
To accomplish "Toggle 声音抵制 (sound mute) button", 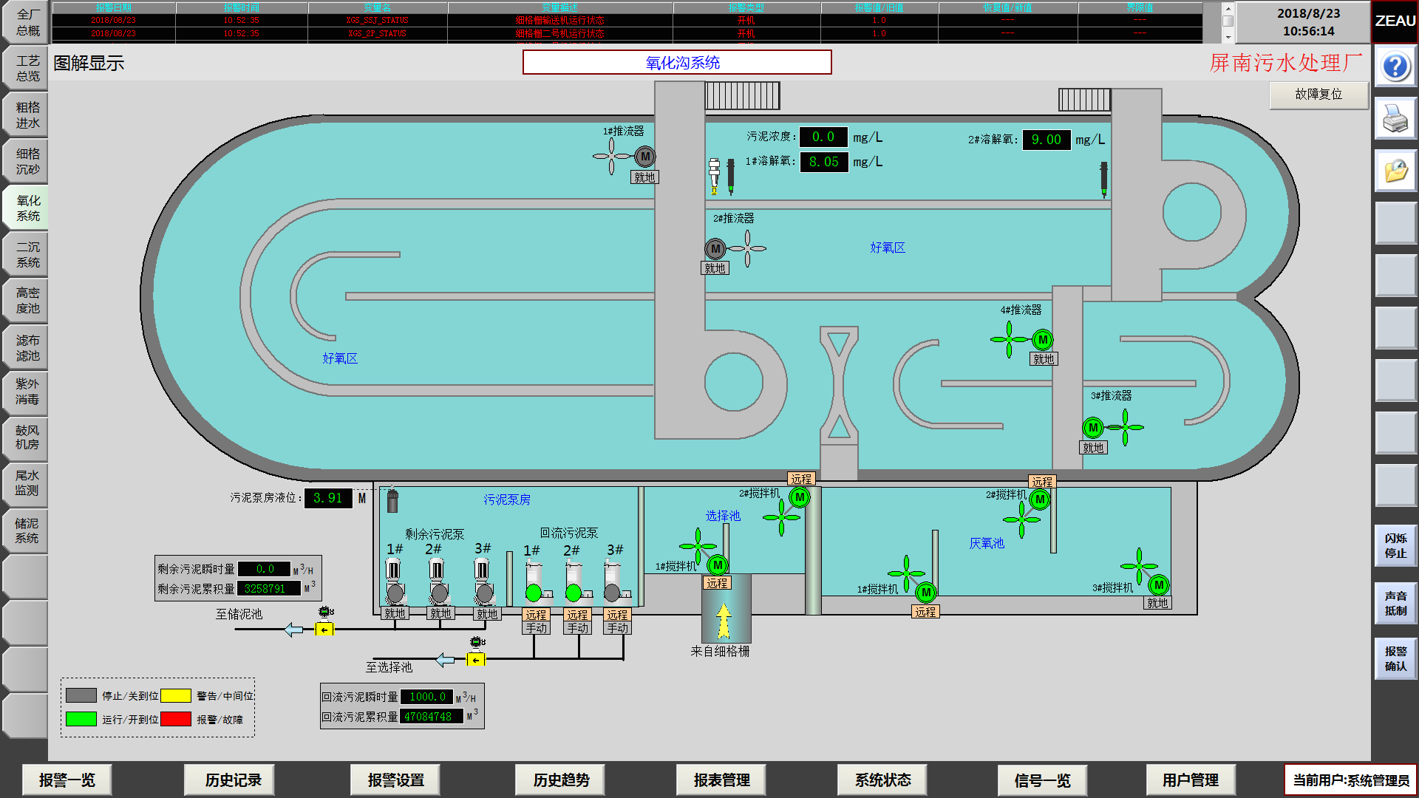I will (x=1395, y=603).
